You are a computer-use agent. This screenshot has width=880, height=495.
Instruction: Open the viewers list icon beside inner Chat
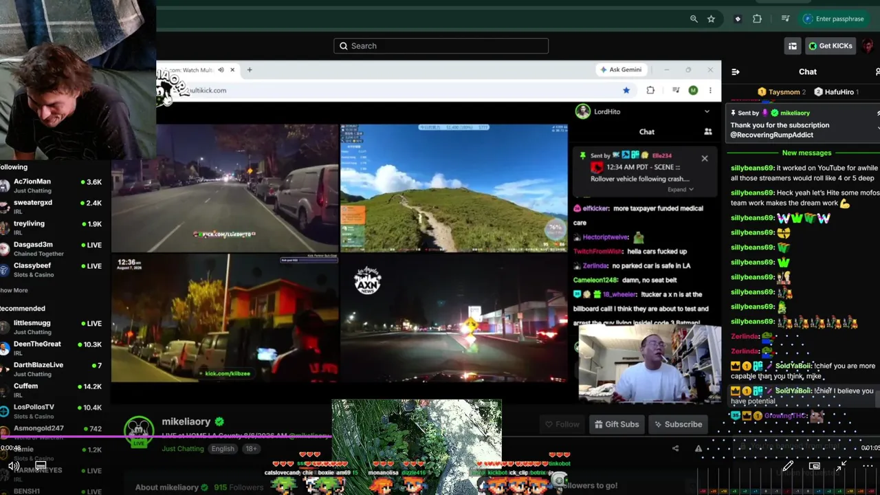pos(707,131)
